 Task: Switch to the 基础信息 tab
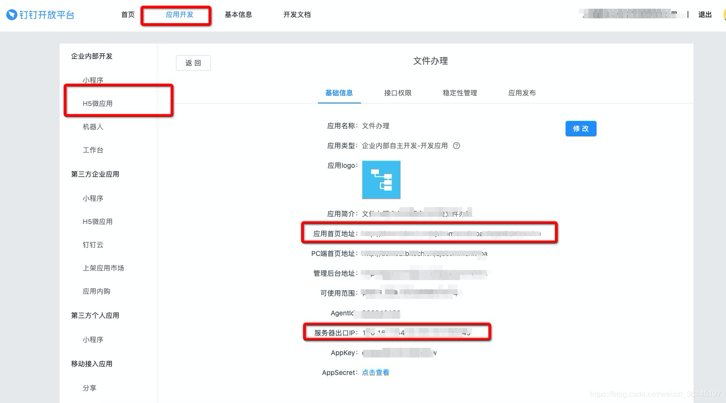tap(339, 93)
